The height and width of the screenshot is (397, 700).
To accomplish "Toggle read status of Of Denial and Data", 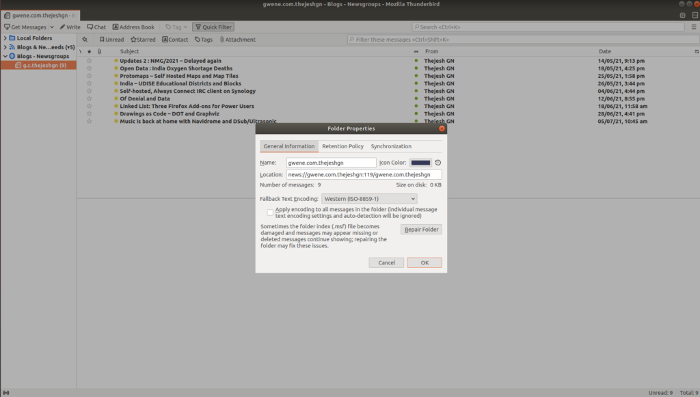I will pyautogui.click(x=416, y=98).
